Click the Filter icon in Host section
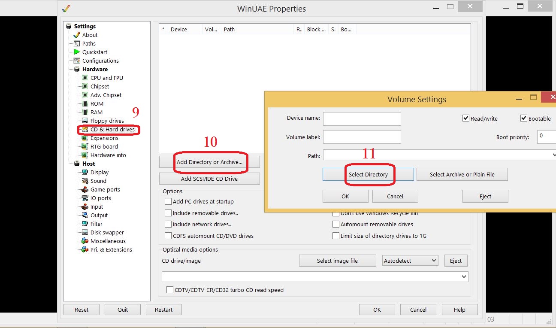This screenshot has height=328, width=556. [85, 224]
